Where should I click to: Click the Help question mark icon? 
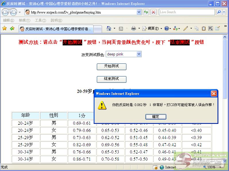pos(167,28)
